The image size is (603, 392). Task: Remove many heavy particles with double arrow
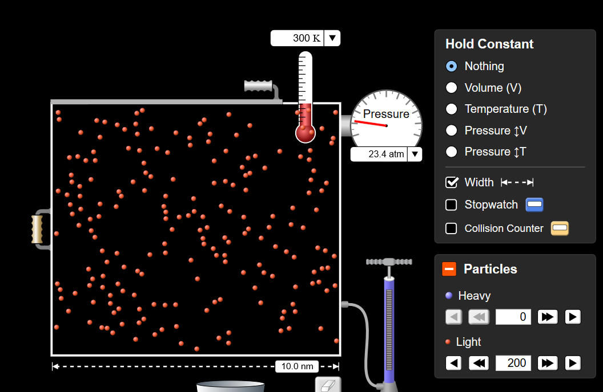[479, 317]
